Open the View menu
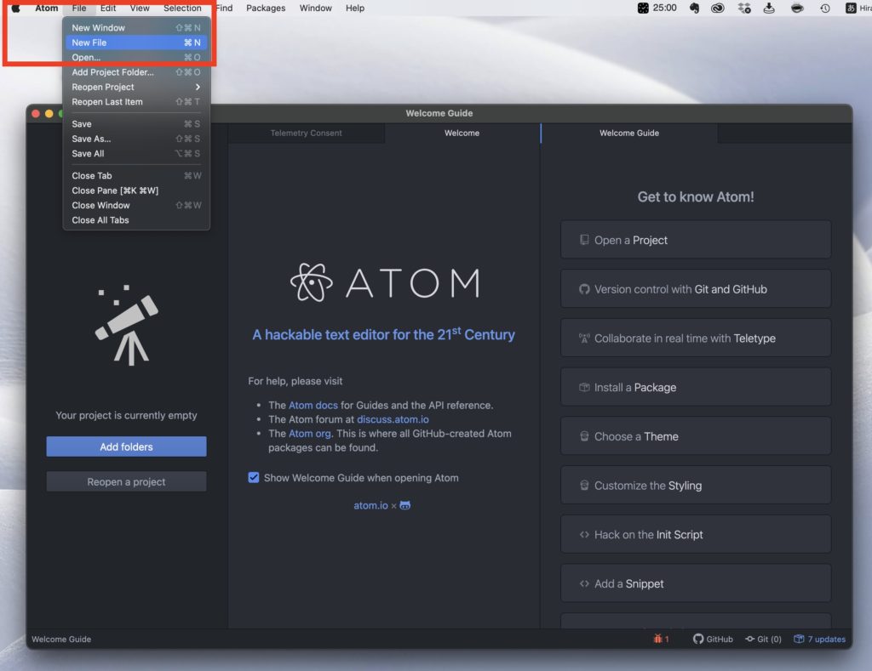The height and width of the screenshot is (671, 872). coord(140,9)
